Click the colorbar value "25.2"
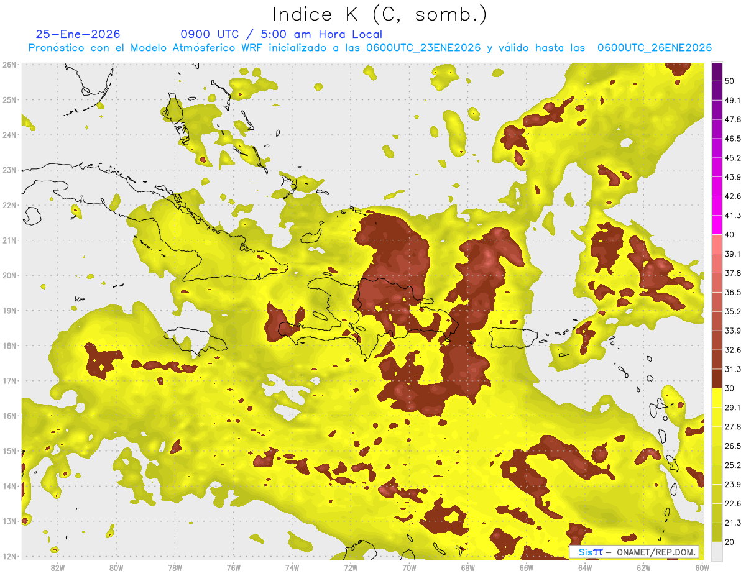 [733, 465]
